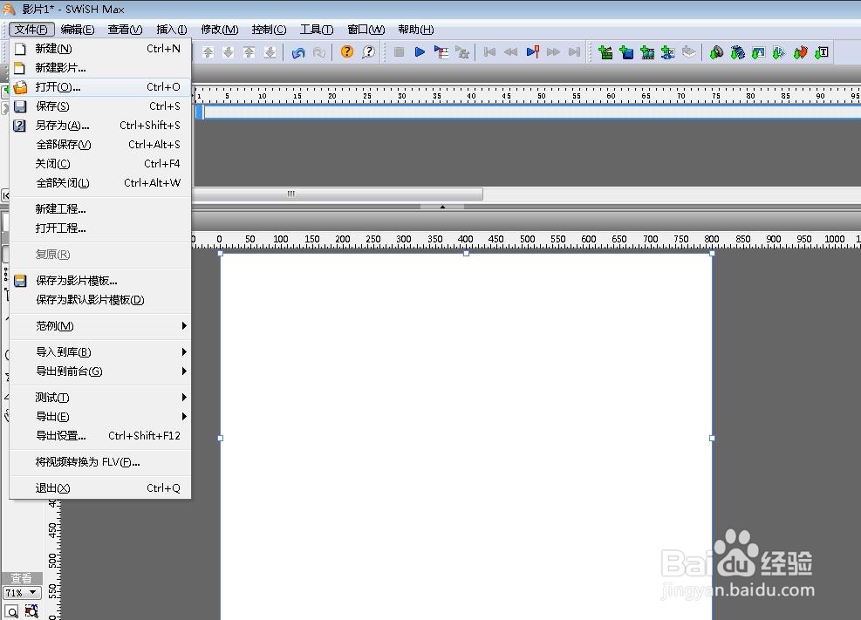The width and height of the screenshot is (861, 620).
Task: Choose 新建工程... menu entry
Action: tap(100, 209)
